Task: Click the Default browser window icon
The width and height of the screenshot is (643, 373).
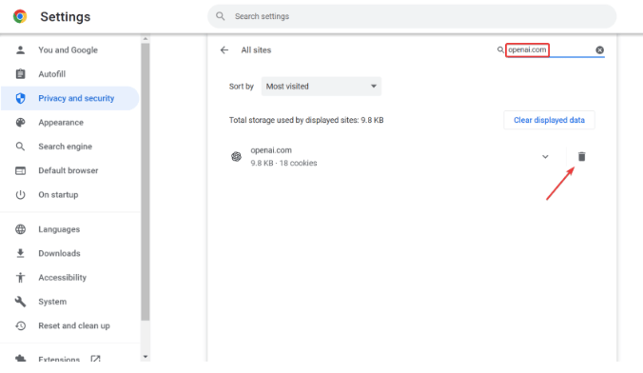Action: pos(20,170)
